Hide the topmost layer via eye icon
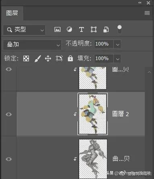 point(9,69)
